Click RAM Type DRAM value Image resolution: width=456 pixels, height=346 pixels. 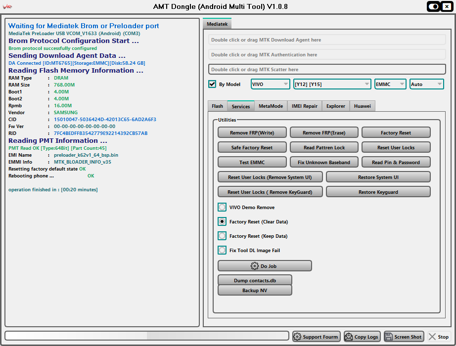pyautogui.click(x=61, y=78)
